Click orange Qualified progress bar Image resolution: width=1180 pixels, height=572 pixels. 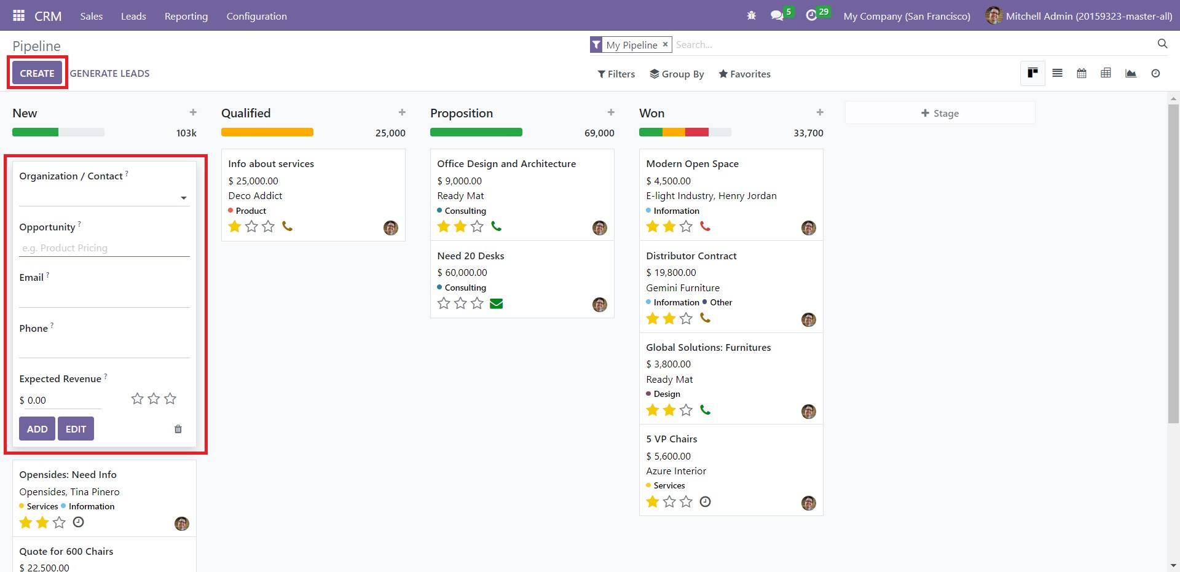tap(267, 132)
